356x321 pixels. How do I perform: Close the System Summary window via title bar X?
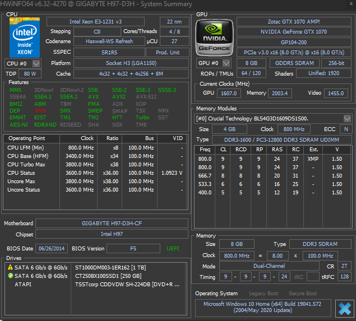pyautogui.click(x=351, y=4)
